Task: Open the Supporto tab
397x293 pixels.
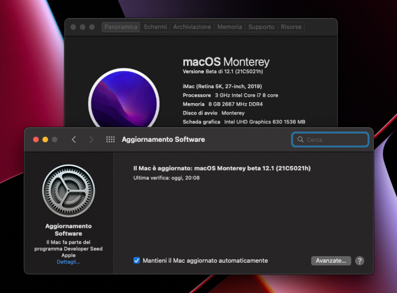Action: (261, 27)
